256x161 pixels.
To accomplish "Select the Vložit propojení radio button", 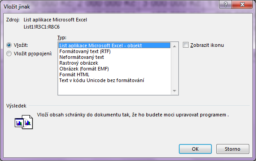I will point(9,54).
